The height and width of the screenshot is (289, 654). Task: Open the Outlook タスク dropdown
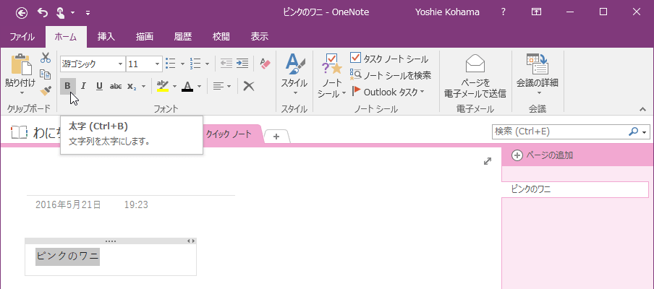tap(388, 92)
